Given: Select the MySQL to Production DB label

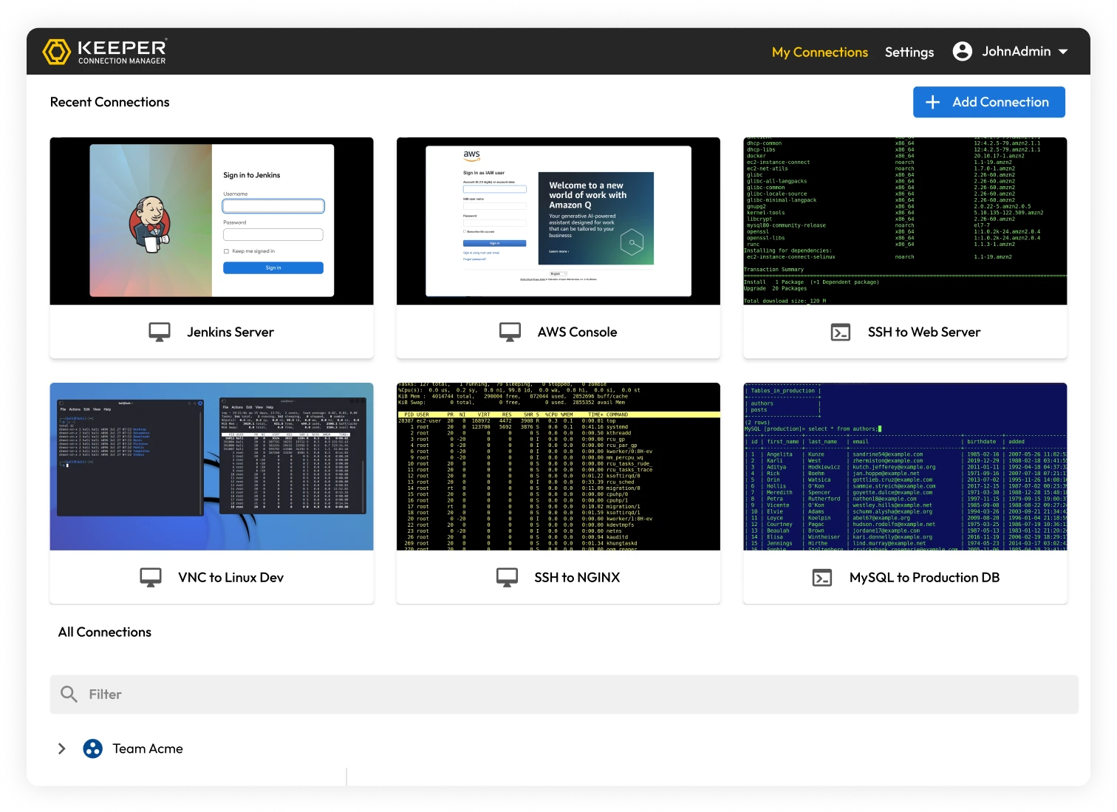Looking at the screenshot, I should 924,578.
